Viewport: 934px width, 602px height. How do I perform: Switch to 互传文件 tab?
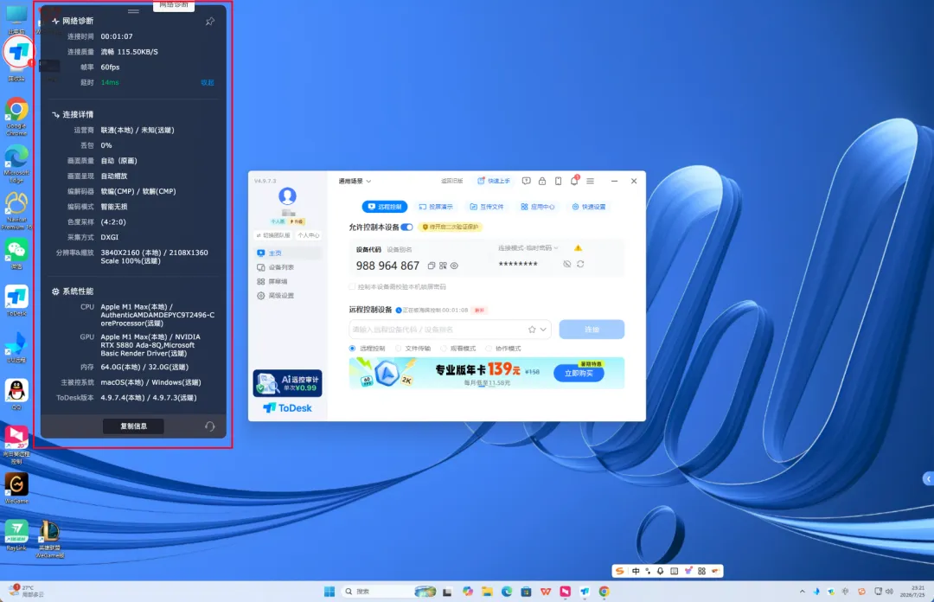(x=487, y=207)
